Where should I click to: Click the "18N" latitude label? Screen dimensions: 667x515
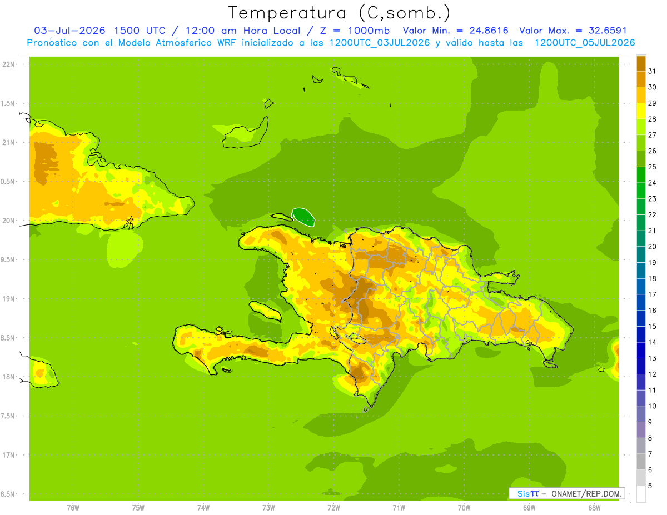point(8,377)
